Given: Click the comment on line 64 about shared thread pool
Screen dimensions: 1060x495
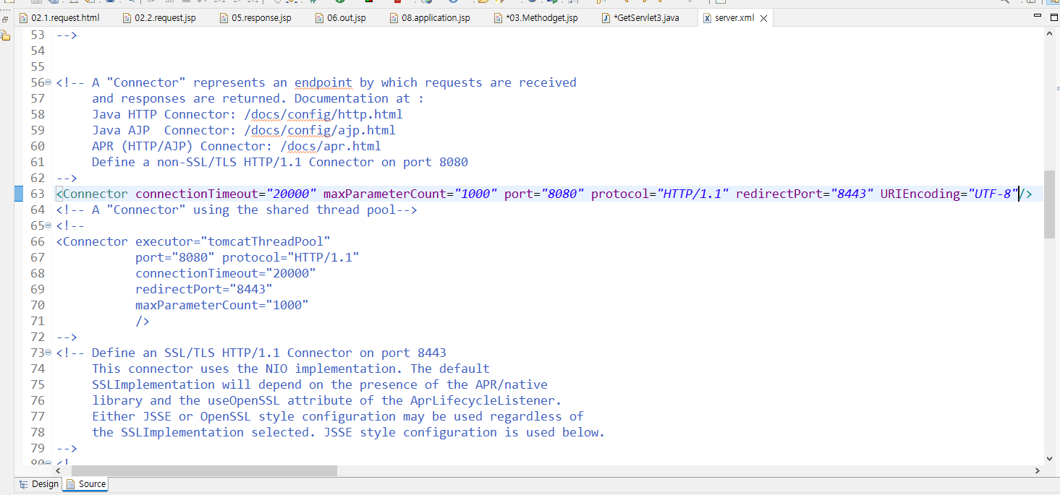Looking at the screenshot, I should (x=237, y=210).
